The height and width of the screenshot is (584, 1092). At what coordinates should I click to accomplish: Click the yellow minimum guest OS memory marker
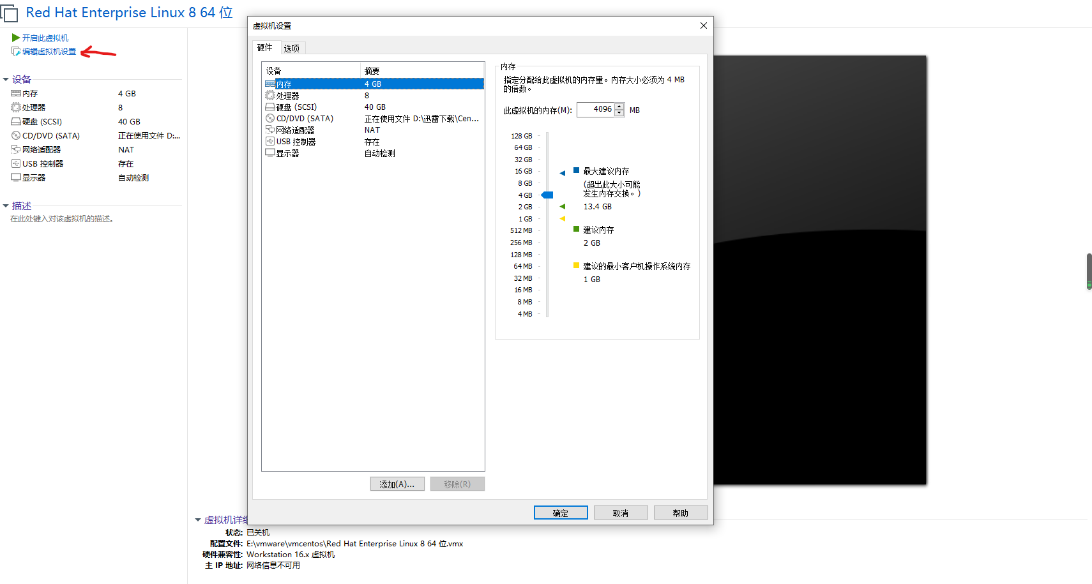click(x=563, y=218)
